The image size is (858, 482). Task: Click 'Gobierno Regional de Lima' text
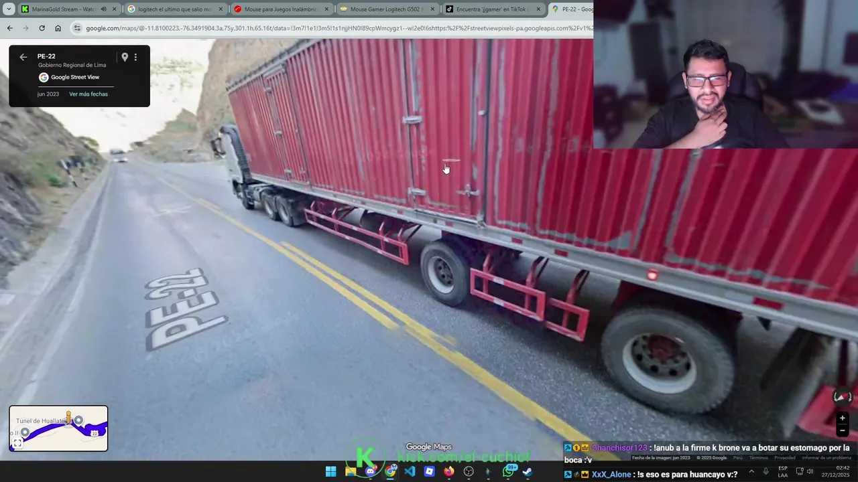(x=72, y=66)
